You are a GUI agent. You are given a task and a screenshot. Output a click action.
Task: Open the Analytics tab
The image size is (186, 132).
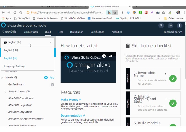pyautogui.click(x=117, y=32)
